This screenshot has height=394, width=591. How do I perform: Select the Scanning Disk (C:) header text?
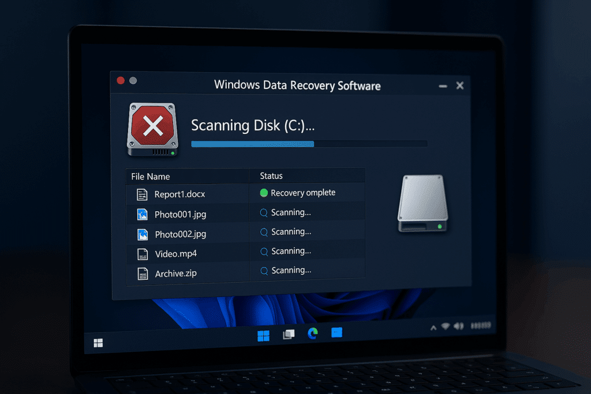coord(253,125)
